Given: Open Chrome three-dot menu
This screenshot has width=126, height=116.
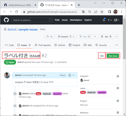Looking at the screenshot, I should click(122, 12).
